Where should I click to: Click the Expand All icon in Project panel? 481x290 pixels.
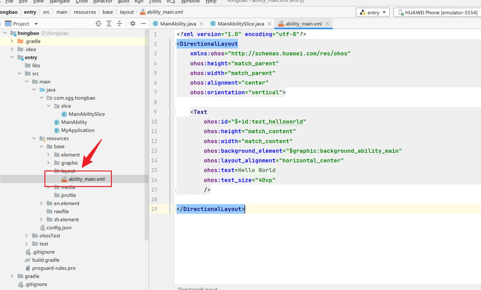[x=109, y=23]
